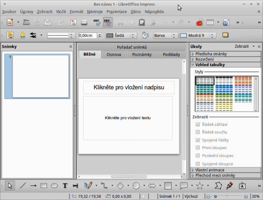Select the Block Arrows tool
263x200 pixels.
coord(152,186)
